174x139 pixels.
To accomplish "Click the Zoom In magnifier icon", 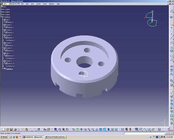I will click(x=89, y=129).
